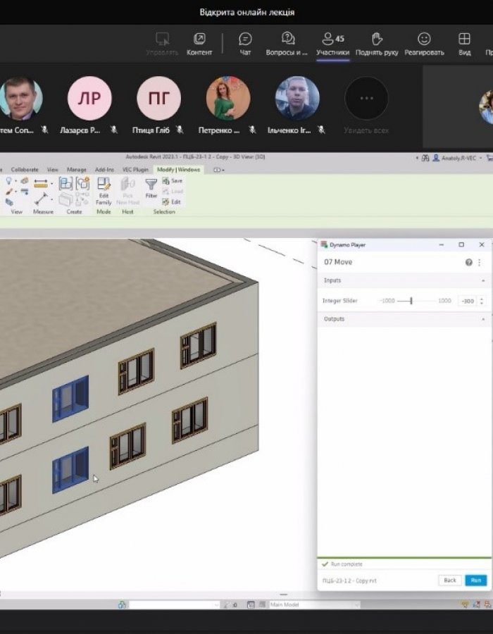Maximize the Dynamo Player window
Image resolution: width=493 pixels, height=634 pixels.
pos(461,244)
